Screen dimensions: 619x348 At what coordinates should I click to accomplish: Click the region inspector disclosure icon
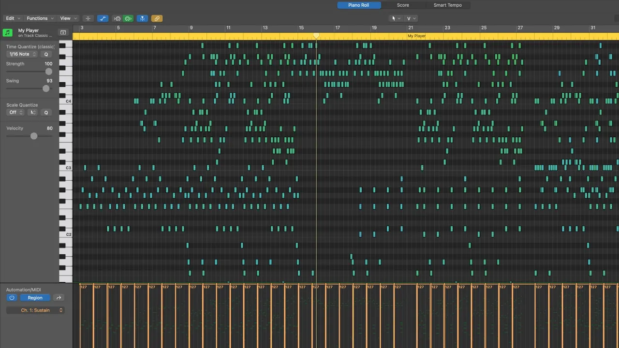(x=63, y=32)
